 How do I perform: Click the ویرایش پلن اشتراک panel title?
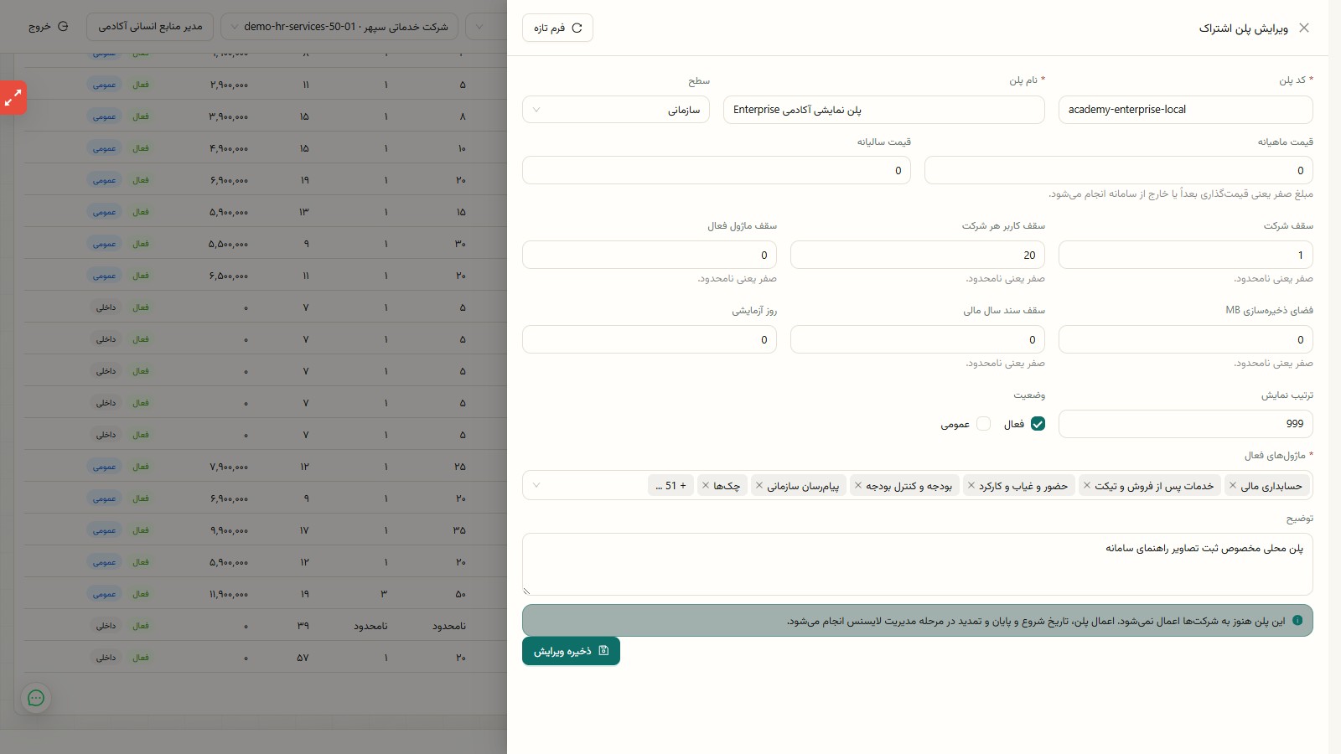point(1243,28)
